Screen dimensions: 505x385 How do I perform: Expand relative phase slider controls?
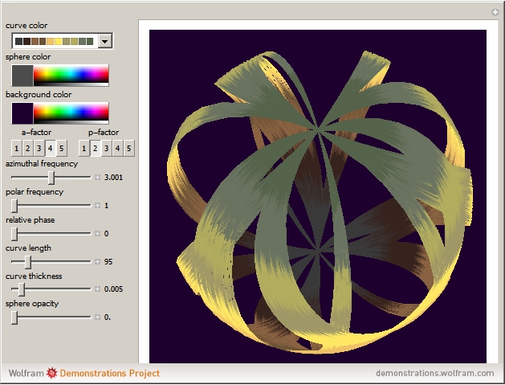click(x=98, y=233)
